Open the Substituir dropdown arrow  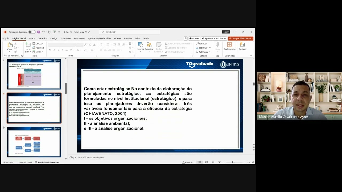[x=210, y=48]
